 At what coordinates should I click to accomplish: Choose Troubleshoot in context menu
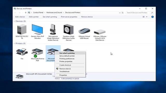70,72
